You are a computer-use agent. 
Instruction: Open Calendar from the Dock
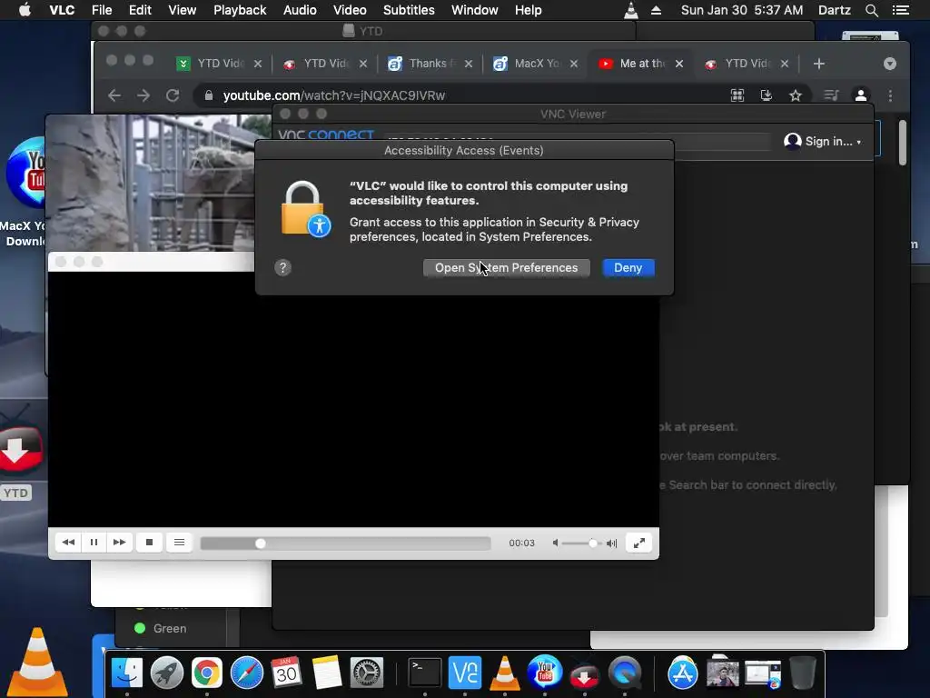pyautogui.click(x=286, y=673)
